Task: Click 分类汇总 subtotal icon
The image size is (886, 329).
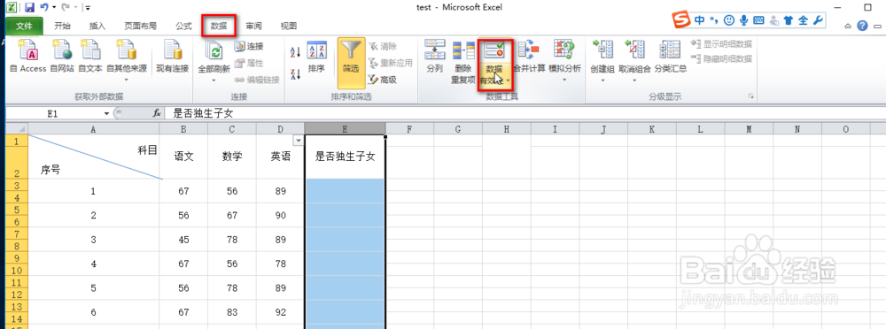Action: pos(670,50)
